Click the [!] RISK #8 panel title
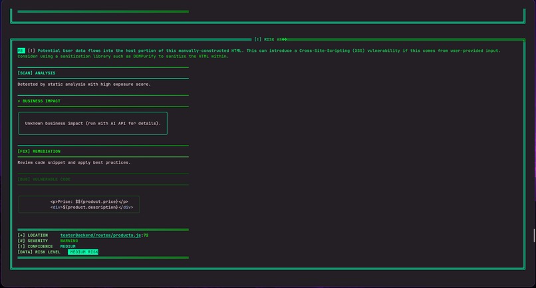Screen dimensions: 536x288 270,39
